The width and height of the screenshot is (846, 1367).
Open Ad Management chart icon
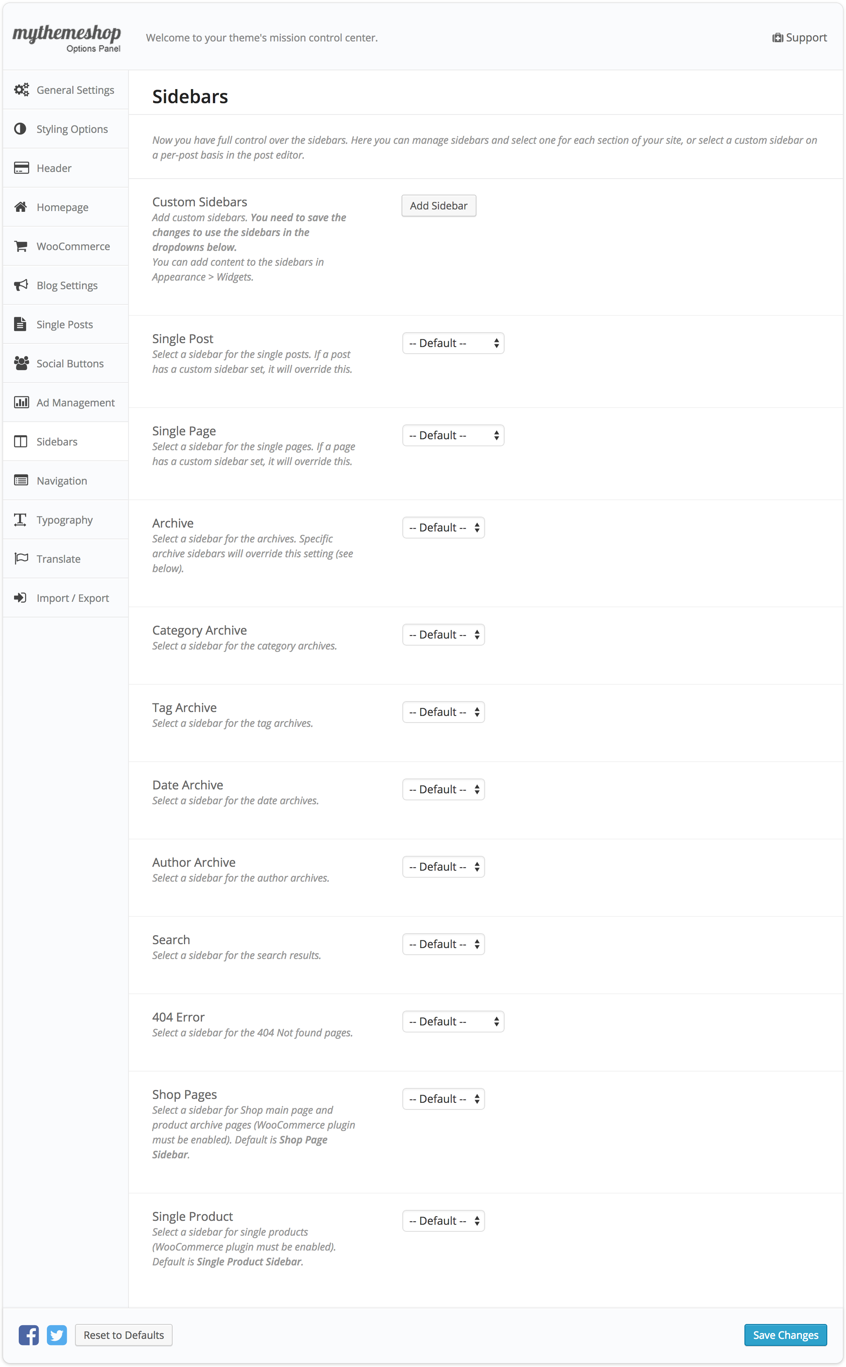click(x=20, y=402)
